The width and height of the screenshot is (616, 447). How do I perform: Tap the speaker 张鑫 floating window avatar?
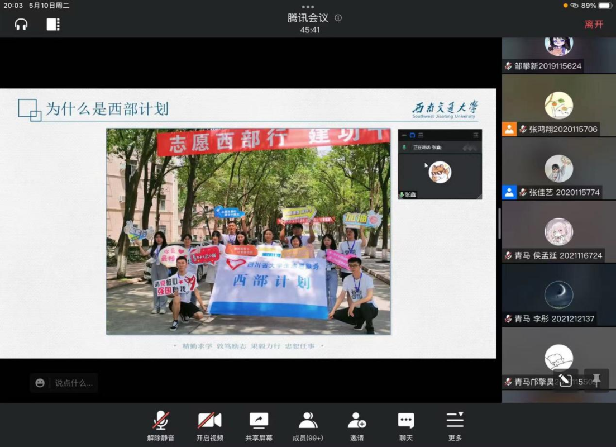coord(440,172)
